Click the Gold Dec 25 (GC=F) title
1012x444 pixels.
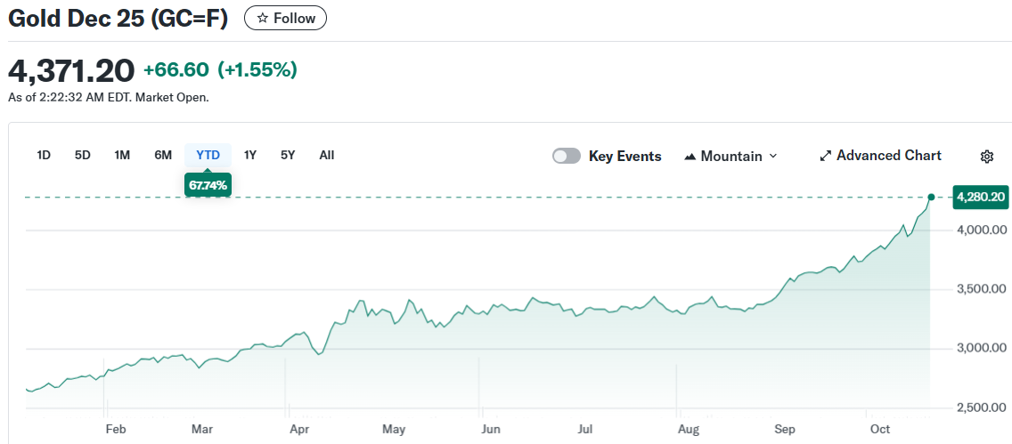118,18
